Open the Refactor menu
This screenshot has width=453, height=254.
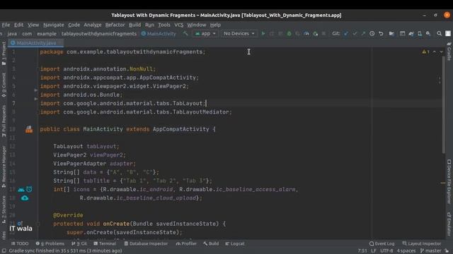click(115, 25)
